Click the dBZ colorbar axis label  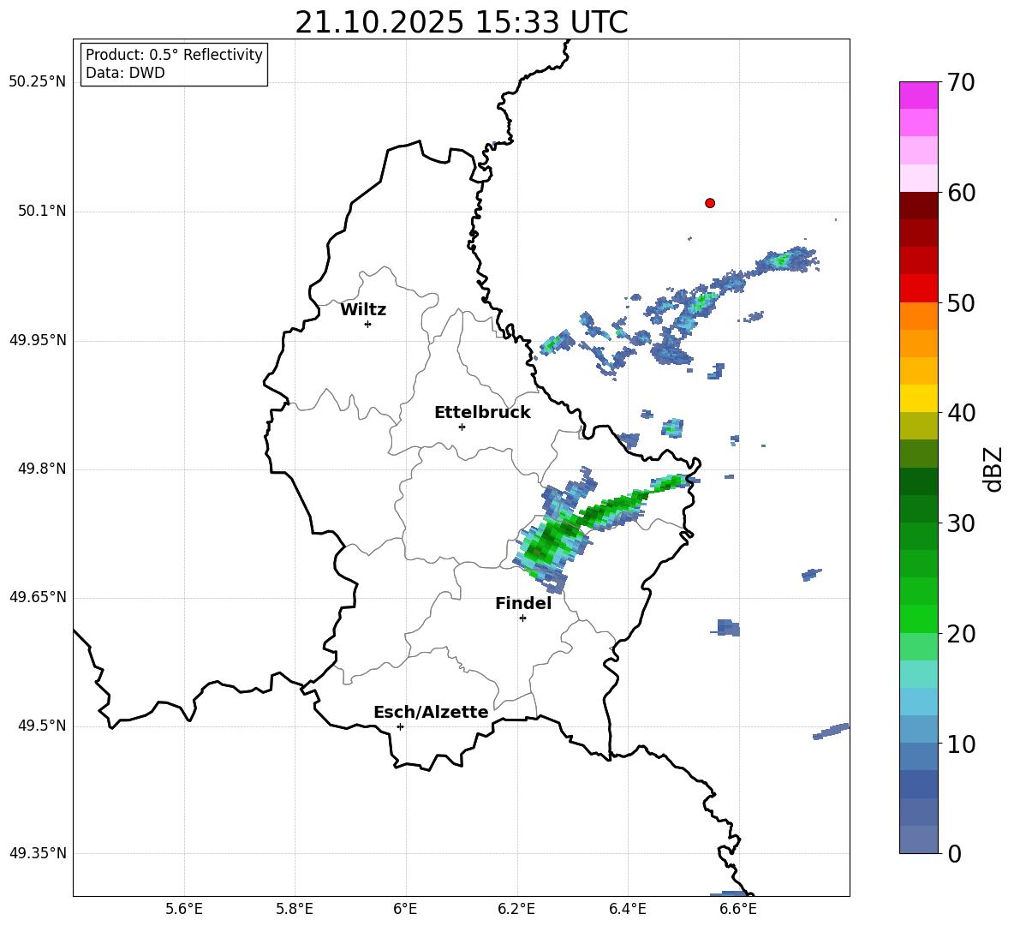click(x=994, y=469)
